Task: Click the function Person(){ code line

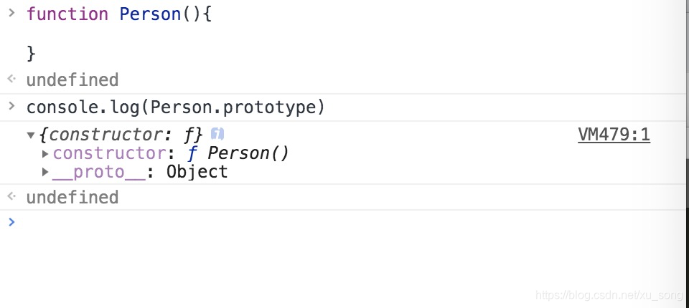Action: click(x=119, y=14)
